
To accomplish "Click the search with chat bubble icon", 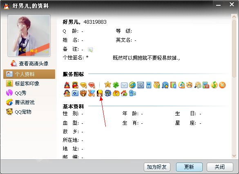I will pyautogui.click(x=198, y=85).
